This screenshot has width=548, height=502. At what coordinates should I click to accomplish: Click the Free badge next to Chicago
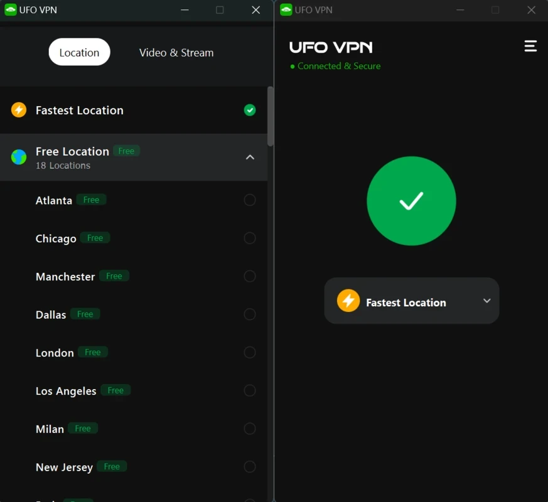[x=95, y=238]
